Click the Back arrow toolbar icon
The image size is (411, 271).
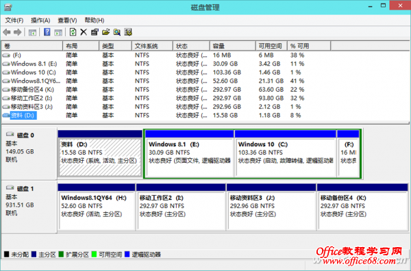pos(7,32)
